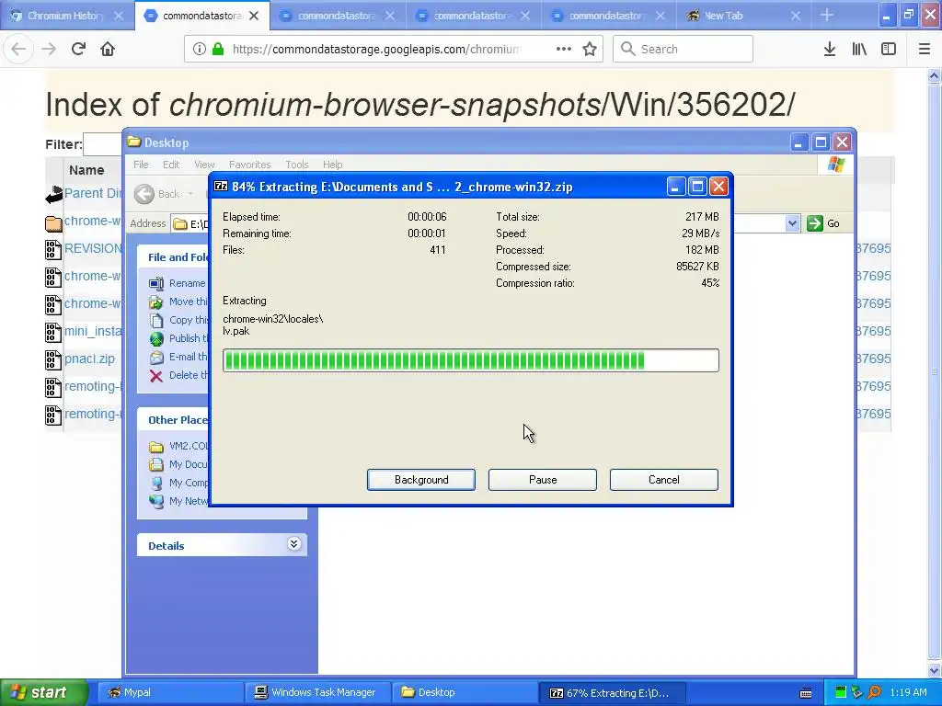The image size is (942, 706).
Task: Click Rename this file task
Action: [x=187, y=283]
